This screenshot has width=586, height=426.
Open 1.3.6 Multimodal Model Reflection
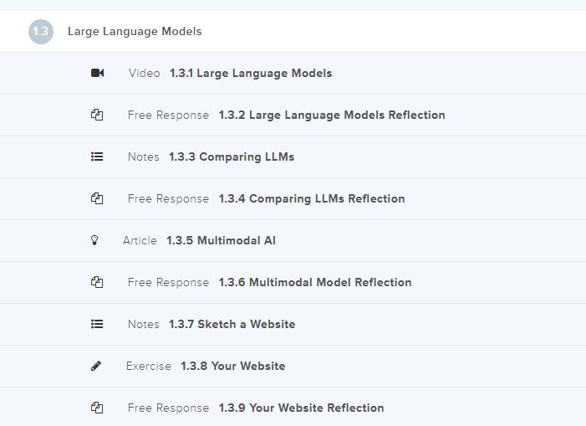coord(315,282)
